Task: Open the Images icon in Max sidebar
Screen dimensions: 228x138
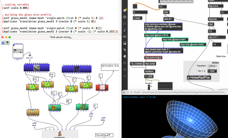Action: tap(125, 43)
